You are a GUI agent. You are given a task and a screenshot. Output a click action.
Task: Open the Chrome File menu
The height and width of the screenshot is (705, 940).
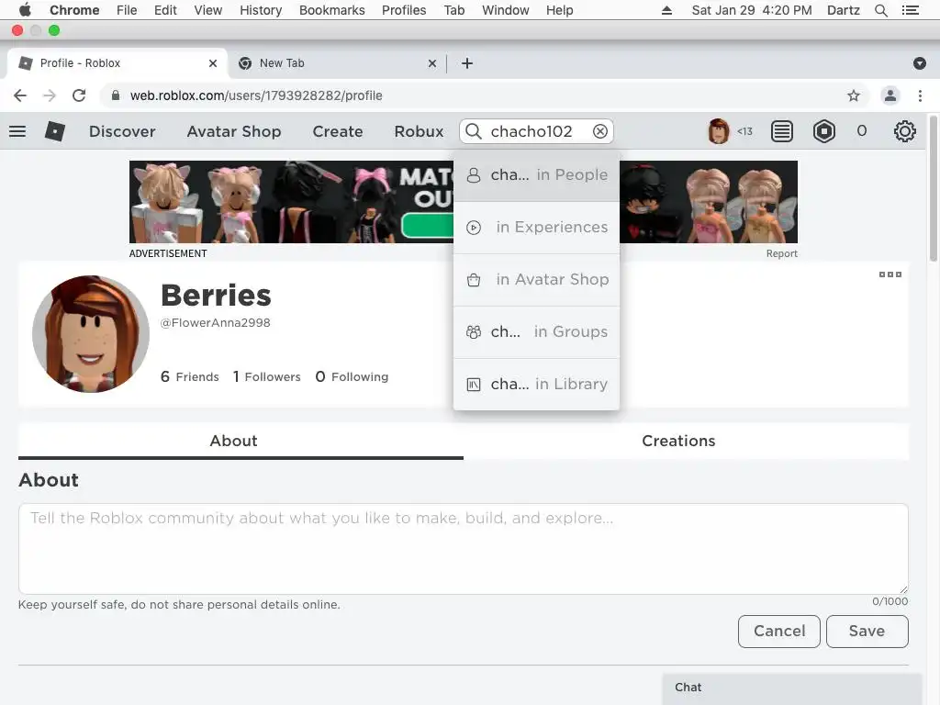coord(127,10)
